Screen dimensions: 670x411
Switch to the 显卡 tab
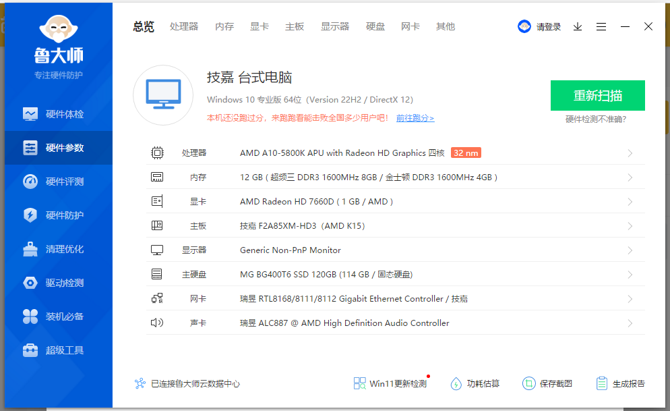260,26
